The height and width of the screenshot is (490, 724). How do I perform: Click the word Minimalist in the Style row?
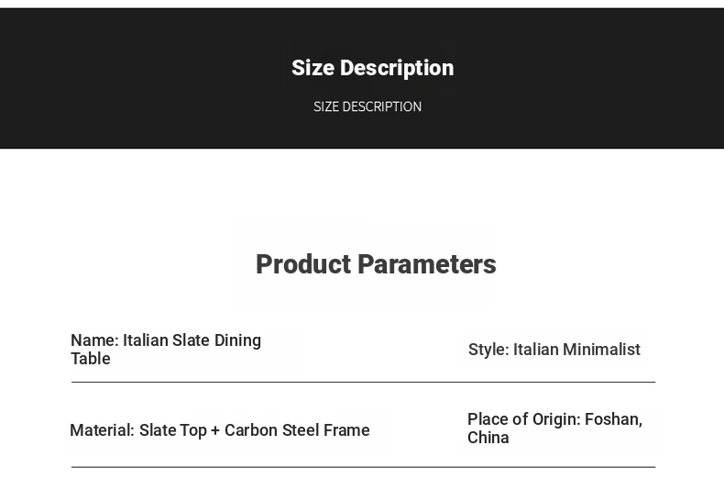click(601, 350)
